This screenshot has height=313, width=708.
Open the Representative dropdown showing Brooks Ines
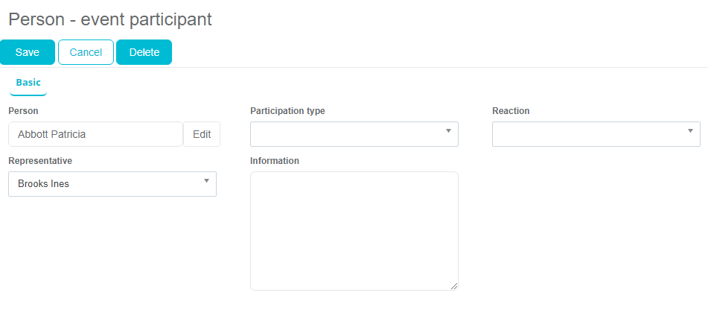coord(104,184)
